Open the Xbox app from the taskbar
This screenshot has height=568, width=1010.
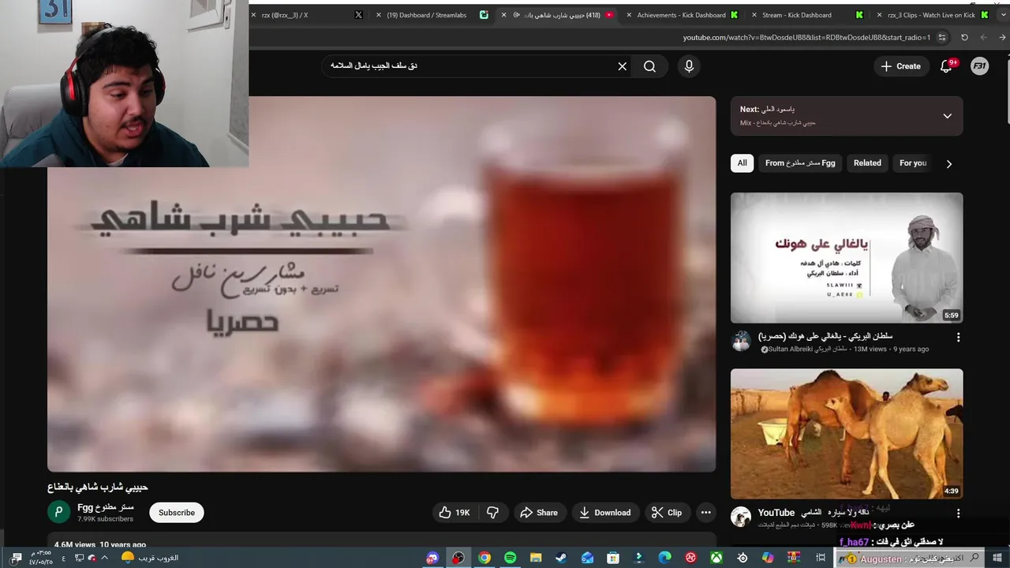pyautogui.click(x=716, y=558)
